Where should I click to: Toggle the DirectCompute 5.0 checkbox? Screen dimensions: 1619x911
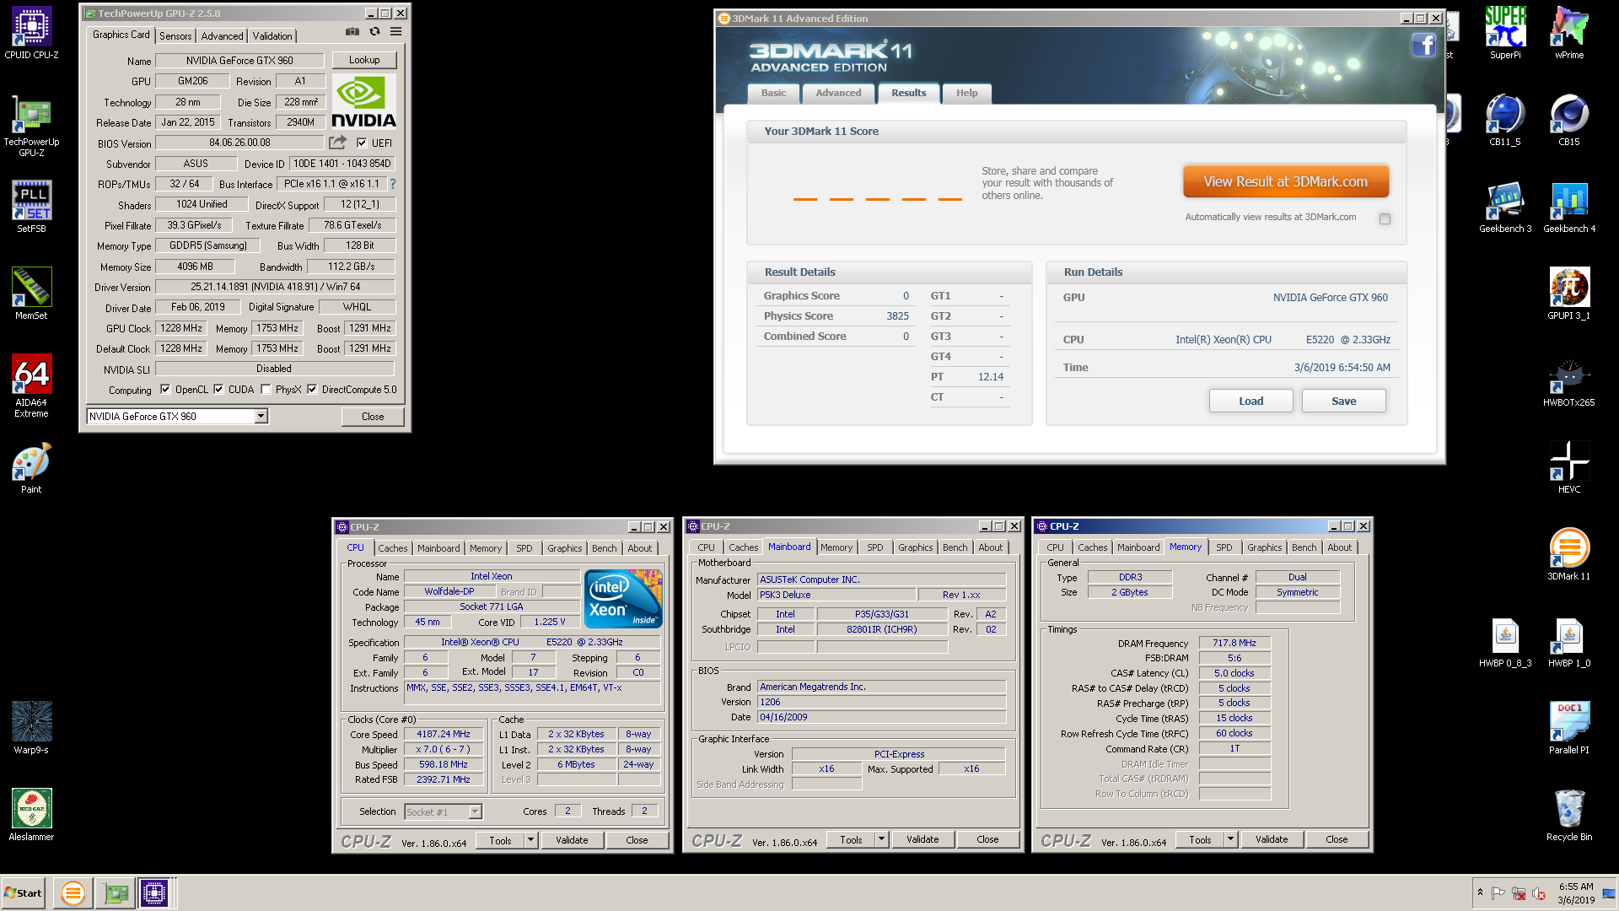(312, 390)
